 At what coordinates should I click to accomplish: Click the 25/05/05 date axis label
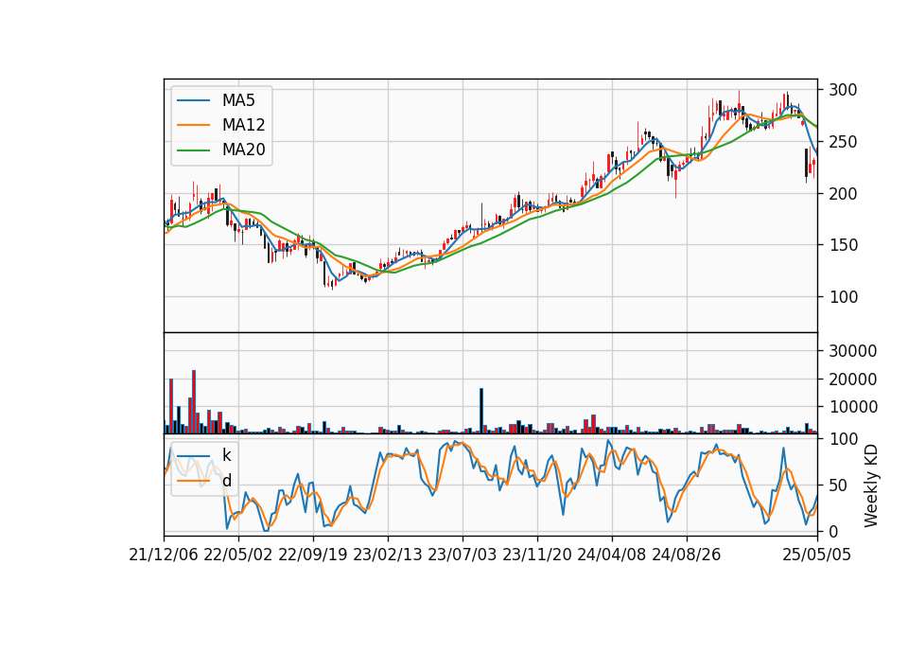tap(817, 555)
